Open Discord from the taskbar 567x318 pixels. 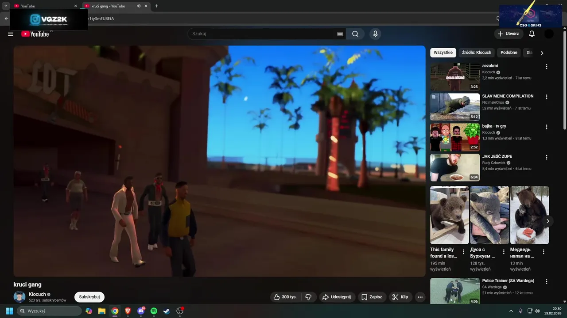(141, 311)
